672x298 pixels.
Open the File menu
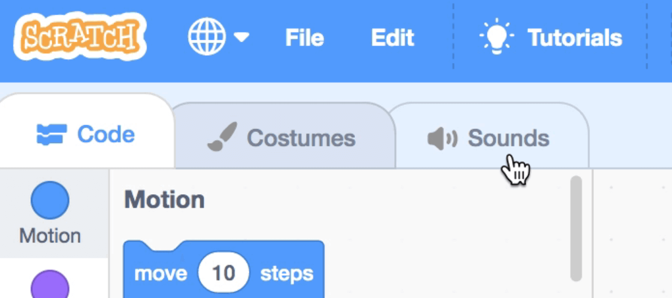(x=304, y=38)
